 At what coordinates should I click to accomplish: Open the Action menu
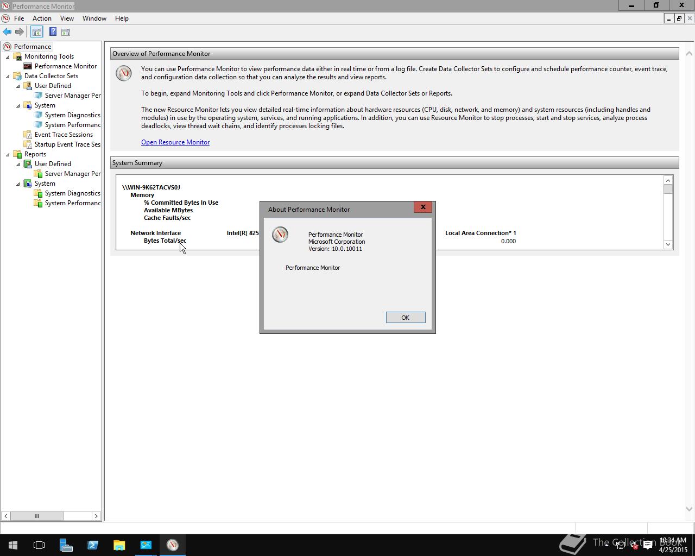[x=42, y=18]
